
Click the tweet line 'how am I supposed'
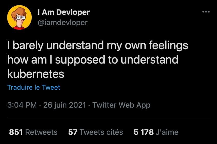click(x=93, y=60)
